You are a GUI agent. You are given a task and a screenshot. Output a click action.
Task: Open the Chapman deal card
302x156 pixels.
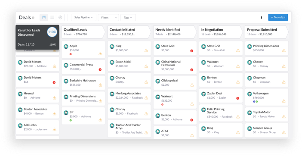point(267,80)
